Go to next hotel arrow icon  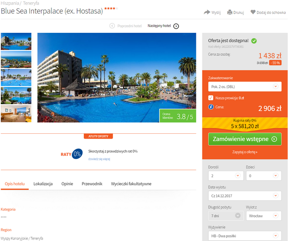tap(176, 26)
